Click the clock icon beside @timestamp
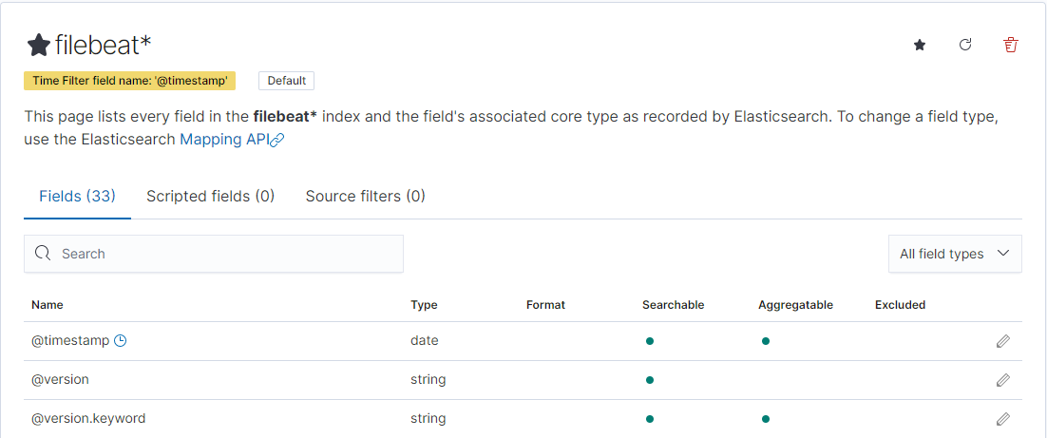This screenshot has width=1047, height=438. click(x=120, y=341)
